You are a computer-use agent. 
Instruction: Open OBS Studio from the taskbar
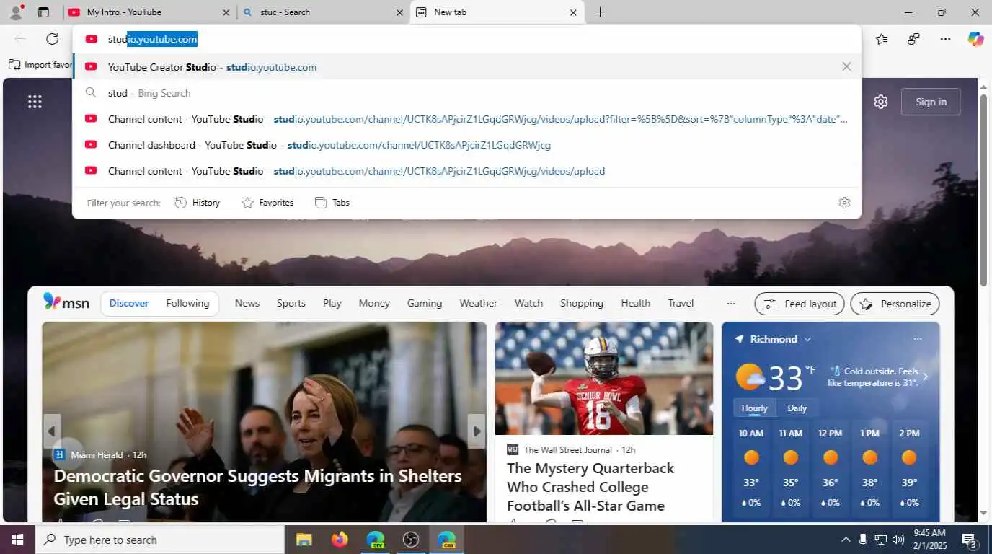(411, 540)
